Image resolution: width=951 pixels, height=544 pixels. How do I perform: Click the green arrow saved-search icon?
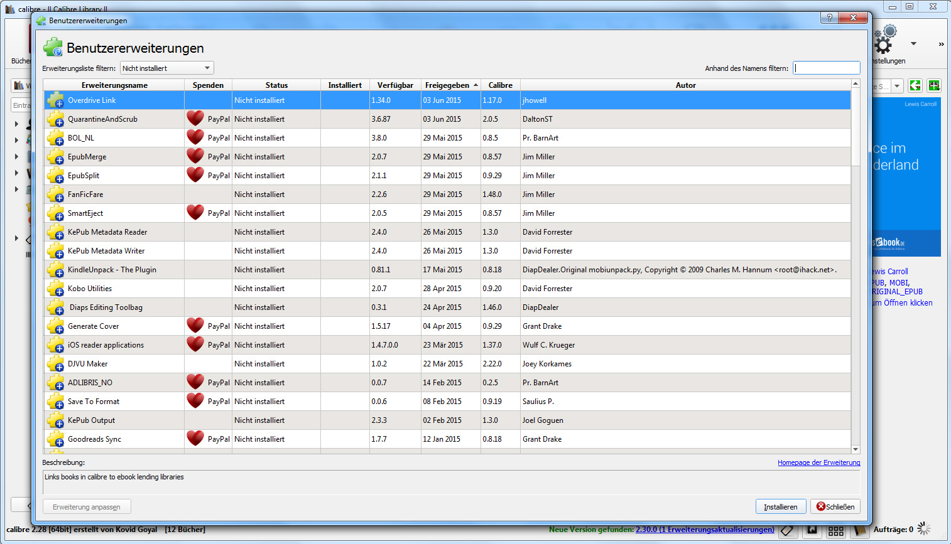pos(915,86)
